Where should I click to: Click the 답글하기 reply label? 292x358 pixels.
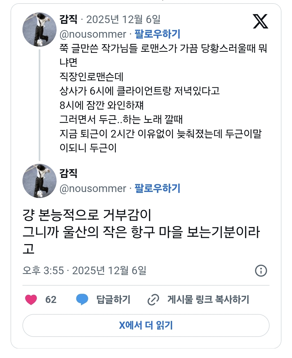pos(113,299)
